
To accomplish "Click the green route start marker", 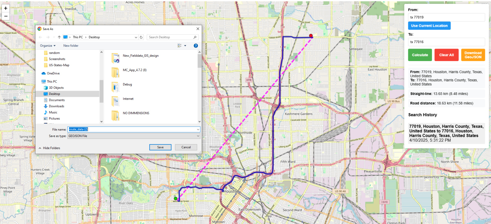I will pos(175,198).
